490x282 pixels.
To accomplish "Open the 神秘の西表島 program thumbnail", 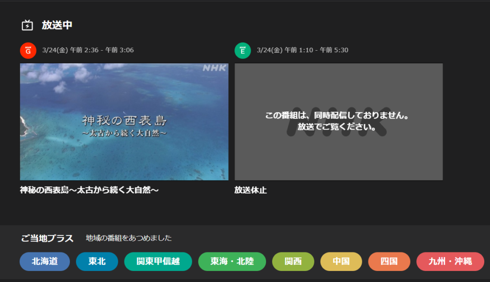I will (124, 122).
